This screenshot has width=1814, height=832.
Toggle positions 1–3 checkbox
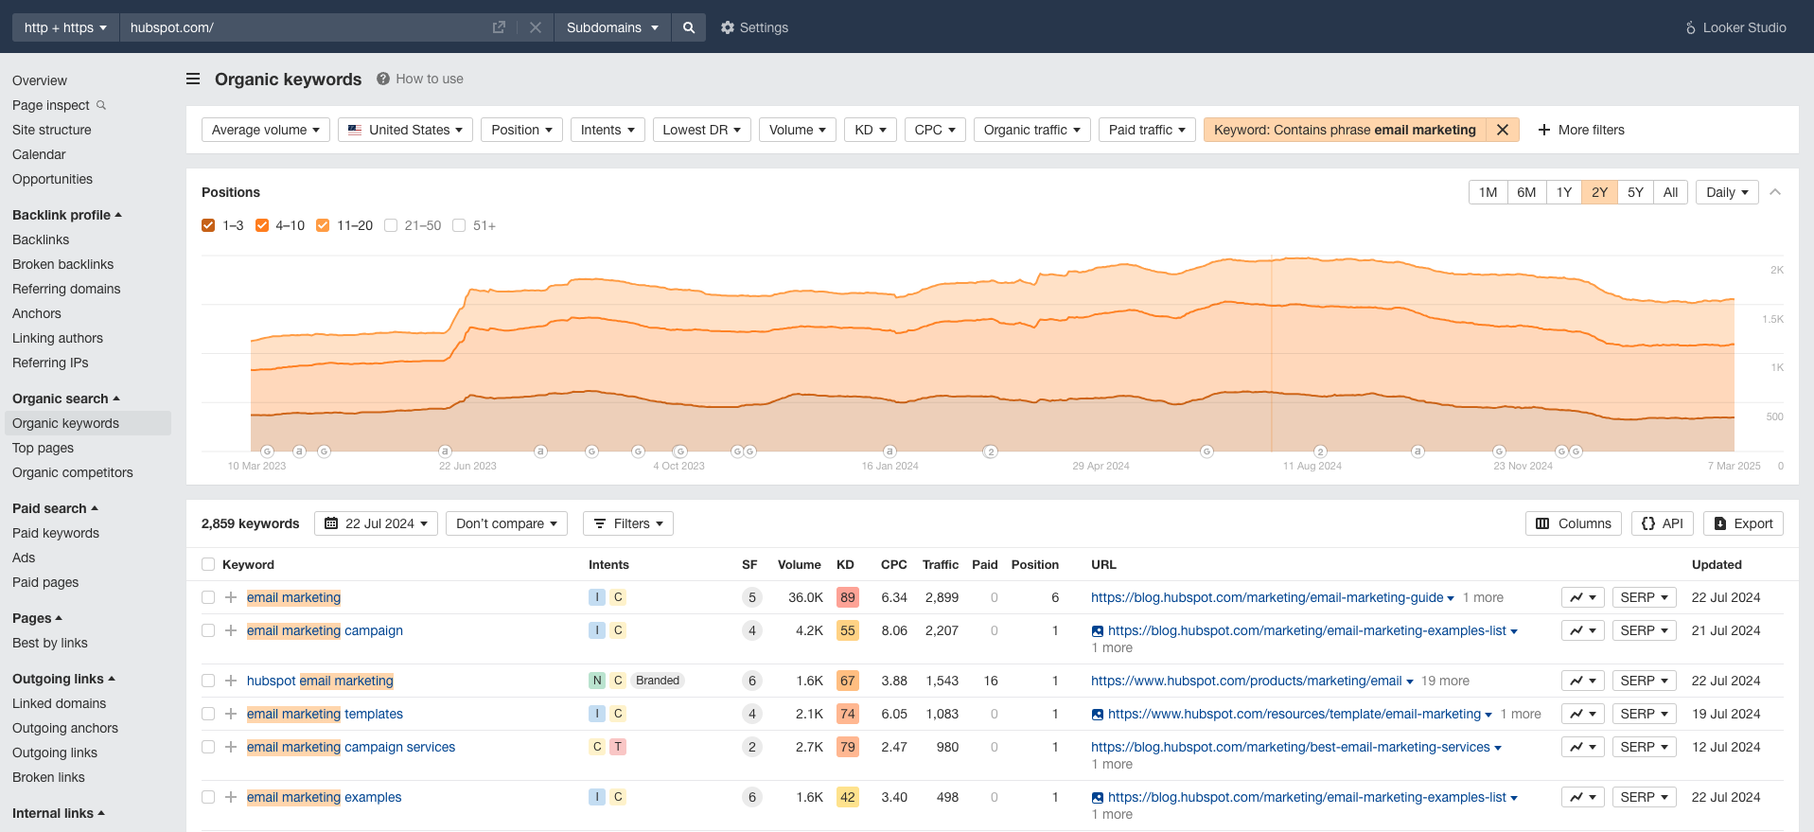coord(208,225)
